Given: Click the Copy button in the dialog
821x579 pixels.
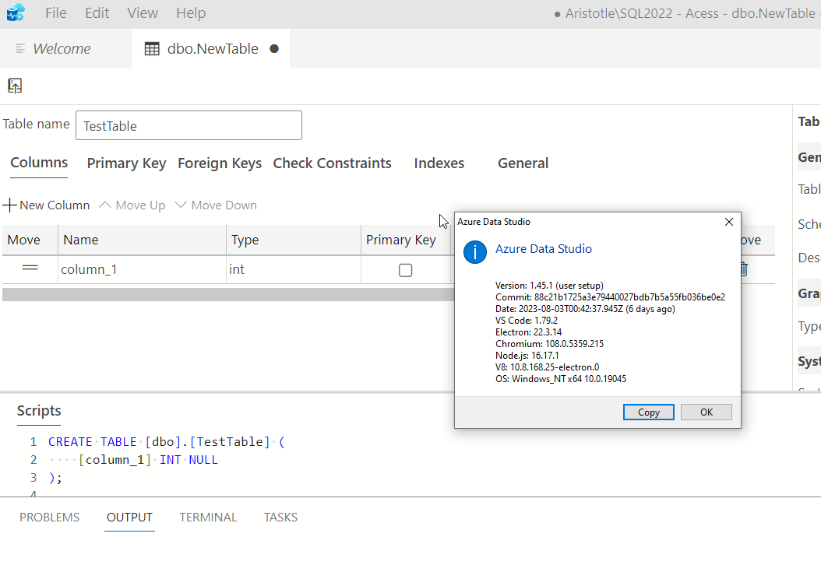Looking at the screenshot, I should point(649,412).
